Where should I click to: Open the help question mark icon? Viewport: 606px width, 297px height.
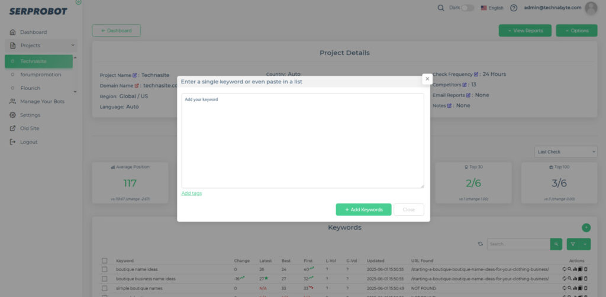(x=513, y=8)
